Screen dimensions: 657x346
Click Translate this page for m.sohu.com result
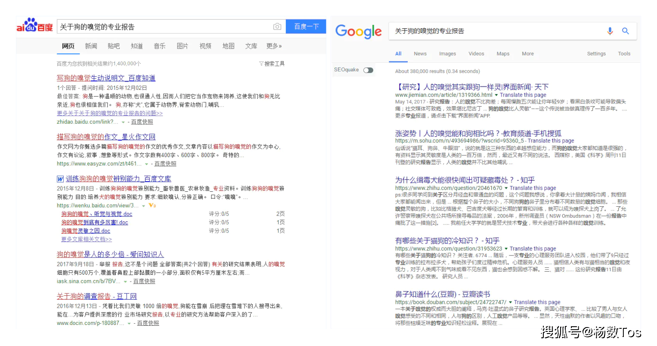click(551, 141)
